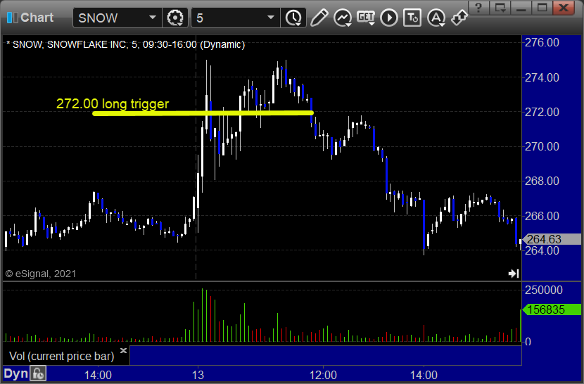Click the 12:00 time axis label
Viewport: 584px width, 384px height.
click(323, 375)
